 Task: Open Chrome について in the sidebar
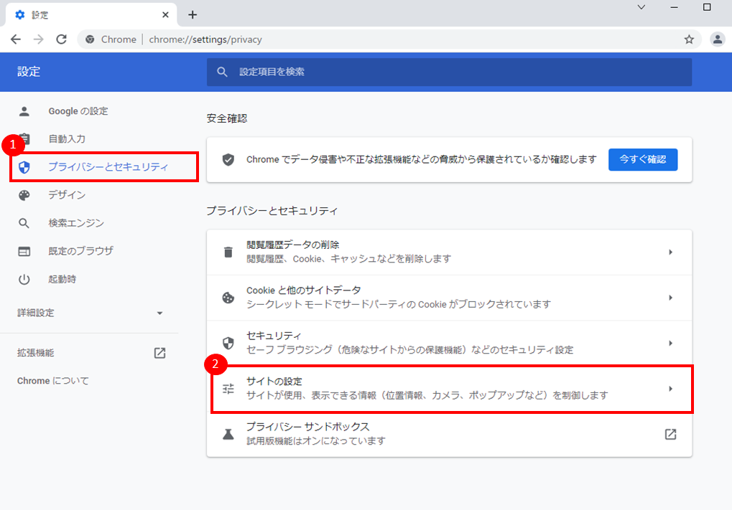point(52,381)
